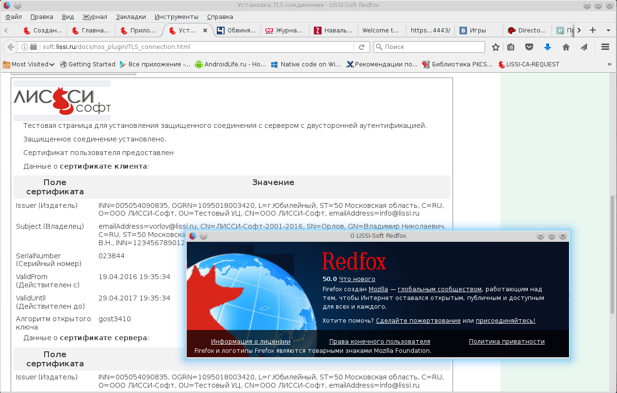Switch to the 'Создан...' tab
The width and height of the screenshot is (617, 393).
pyautogui.click(x=43, y=30)
